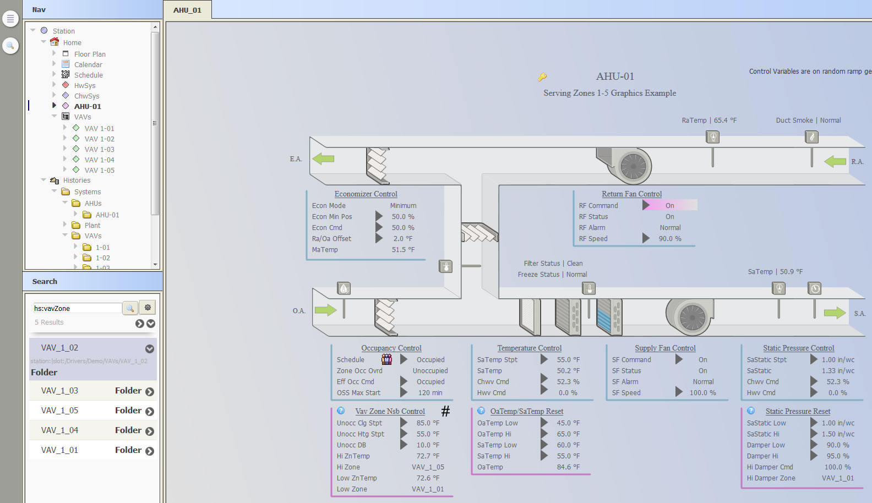Click the air filter graphic
872x503 pixels.
pyautogui.click(x=530, y=316)
